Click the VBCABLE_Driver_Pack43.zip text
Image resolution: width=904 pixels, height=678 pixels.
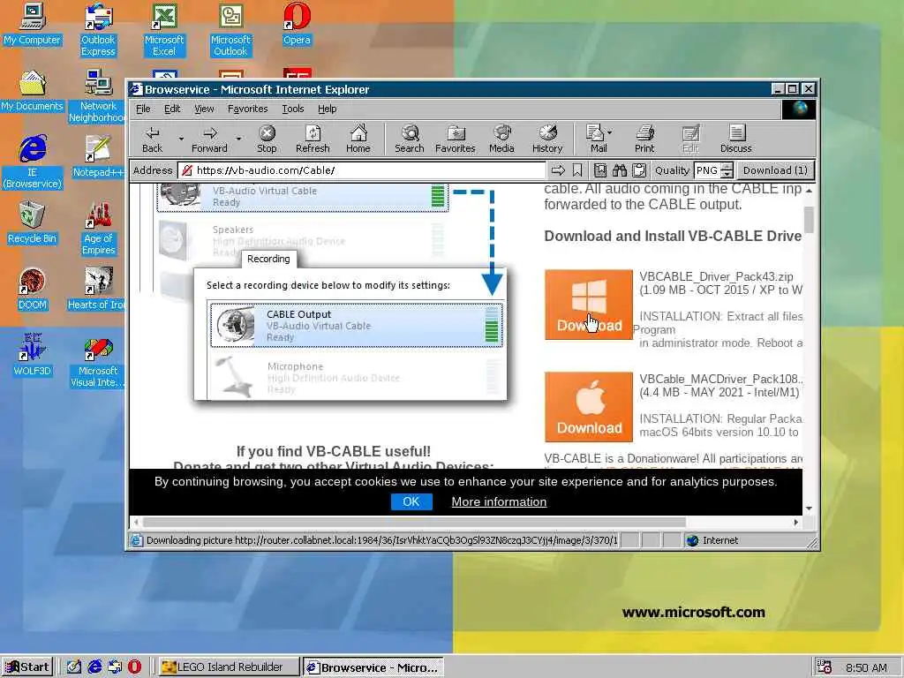[x=716, y=276]
